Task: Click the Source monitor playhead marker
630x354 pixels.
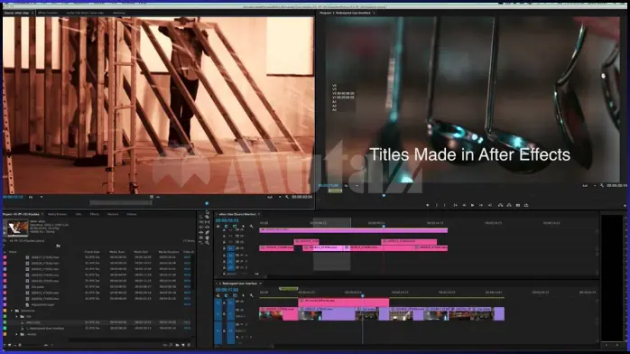Action: click(x=207, y=203)
